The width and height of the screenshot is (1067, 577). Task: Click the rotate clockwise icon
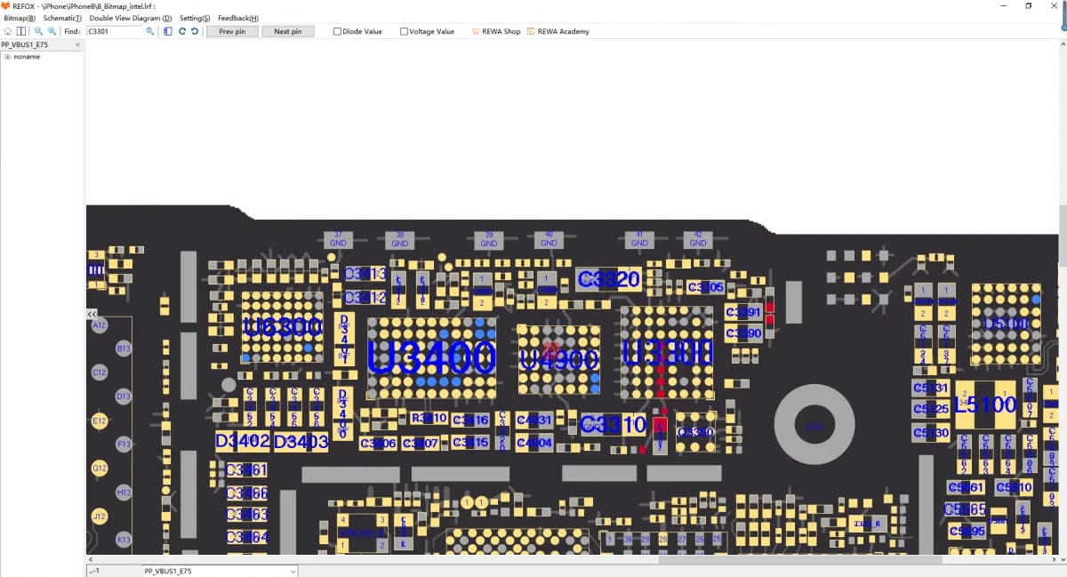tap(181, 31)
